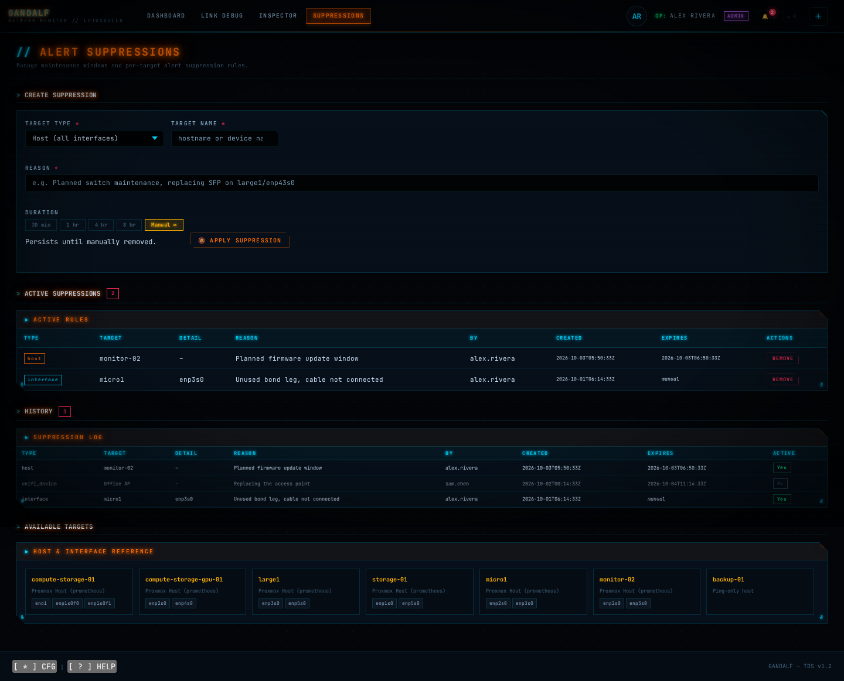Open the HELP footer button
This screenshot has width=844, height=681.
pos(92,666)
